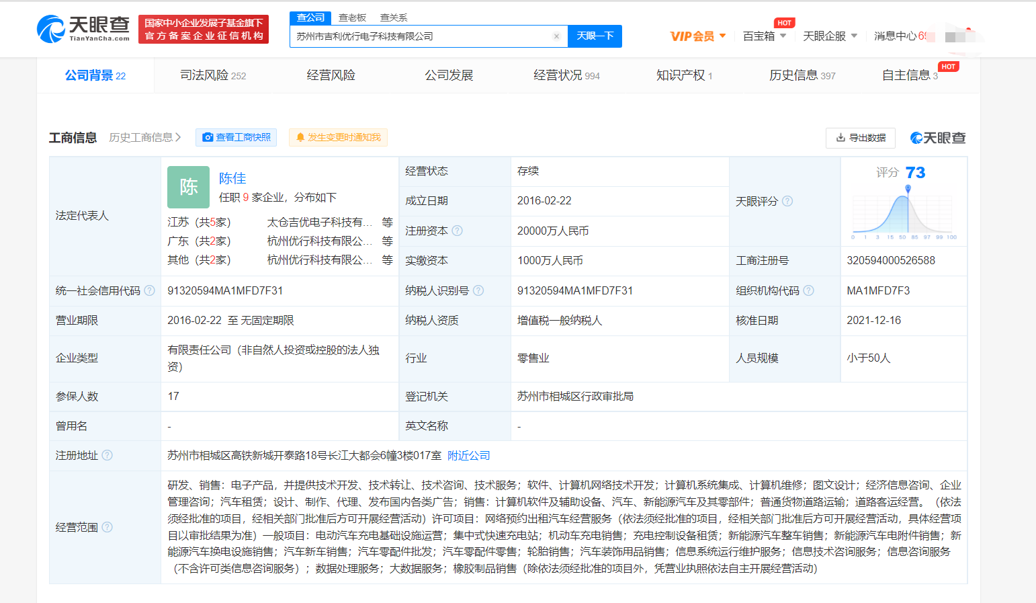Expand the 百宝箱 menu
Image resolution: width=1036 pixels, height=603 pixels.
[x=765, y=36]
